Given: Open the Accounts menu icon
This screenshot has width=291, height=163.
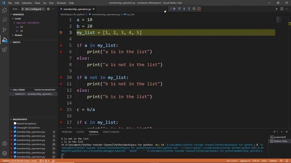Looking at the screenshot, I should point(5,144).
